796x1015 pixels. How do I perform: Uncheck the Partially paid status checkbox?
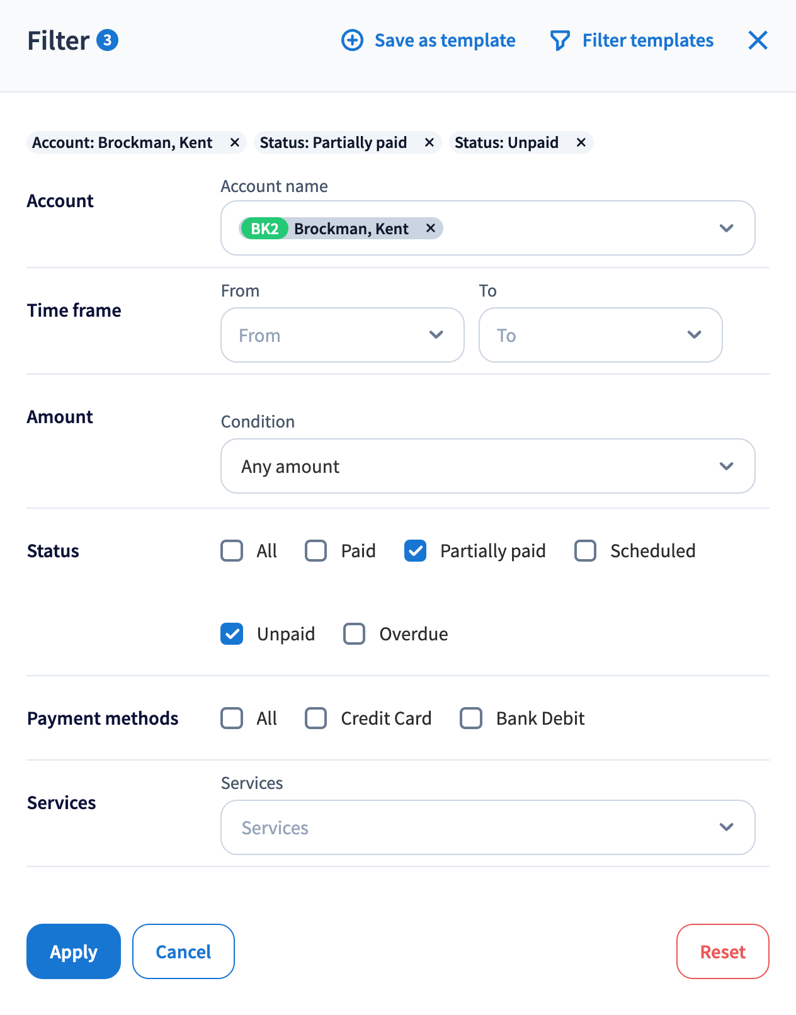416,551
